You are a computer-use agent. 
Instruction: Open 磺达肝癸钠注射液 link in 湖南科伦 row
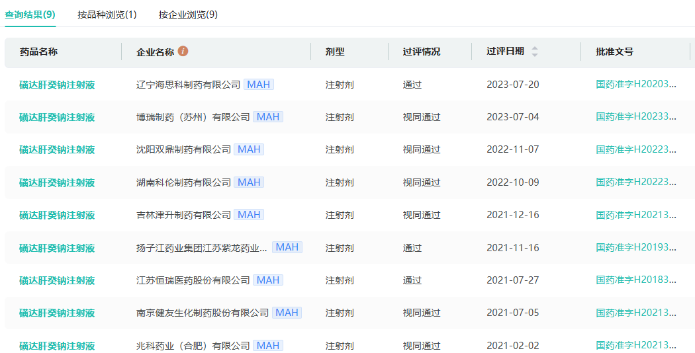pos(57,182)
